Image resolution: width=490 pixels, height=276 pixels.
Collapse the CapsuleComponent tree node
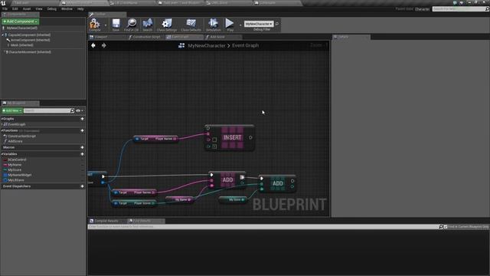[x=2, y=35]
